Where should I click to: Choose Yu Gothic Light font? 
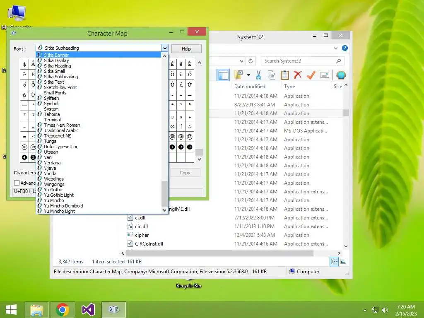tap(99, 195)
